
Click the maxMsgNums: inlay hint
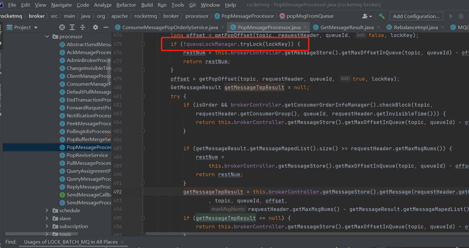[x=228, y=209]
